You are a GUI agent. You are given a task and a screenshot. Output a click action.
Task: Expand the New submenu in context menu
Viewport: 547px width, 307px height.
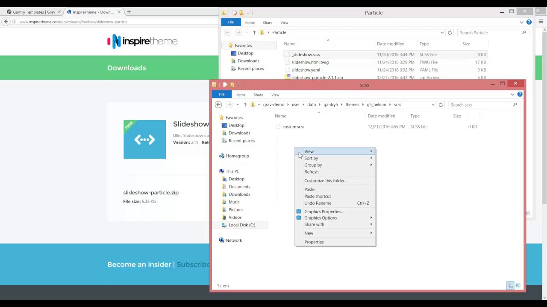[335, 233]
